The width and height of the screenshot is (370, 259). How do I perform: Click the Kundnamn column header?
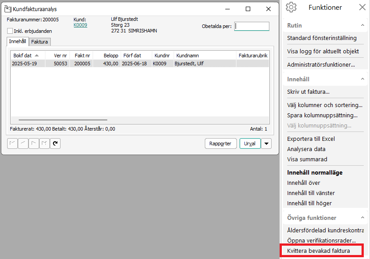pos(205,56)
